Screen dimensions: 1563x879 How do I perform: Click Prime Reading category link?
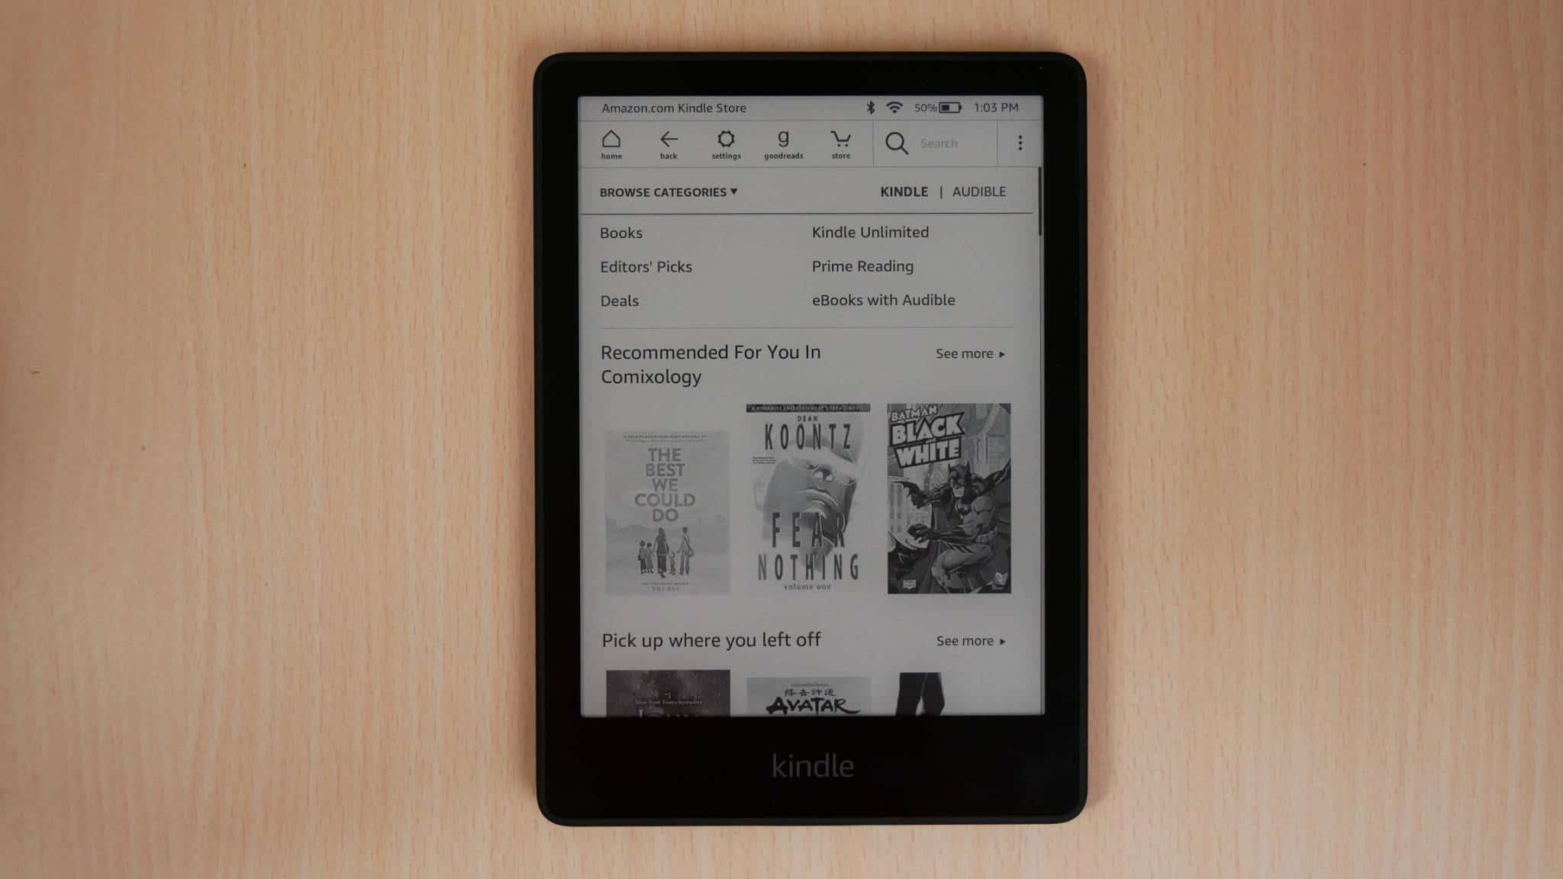point(862,265)
